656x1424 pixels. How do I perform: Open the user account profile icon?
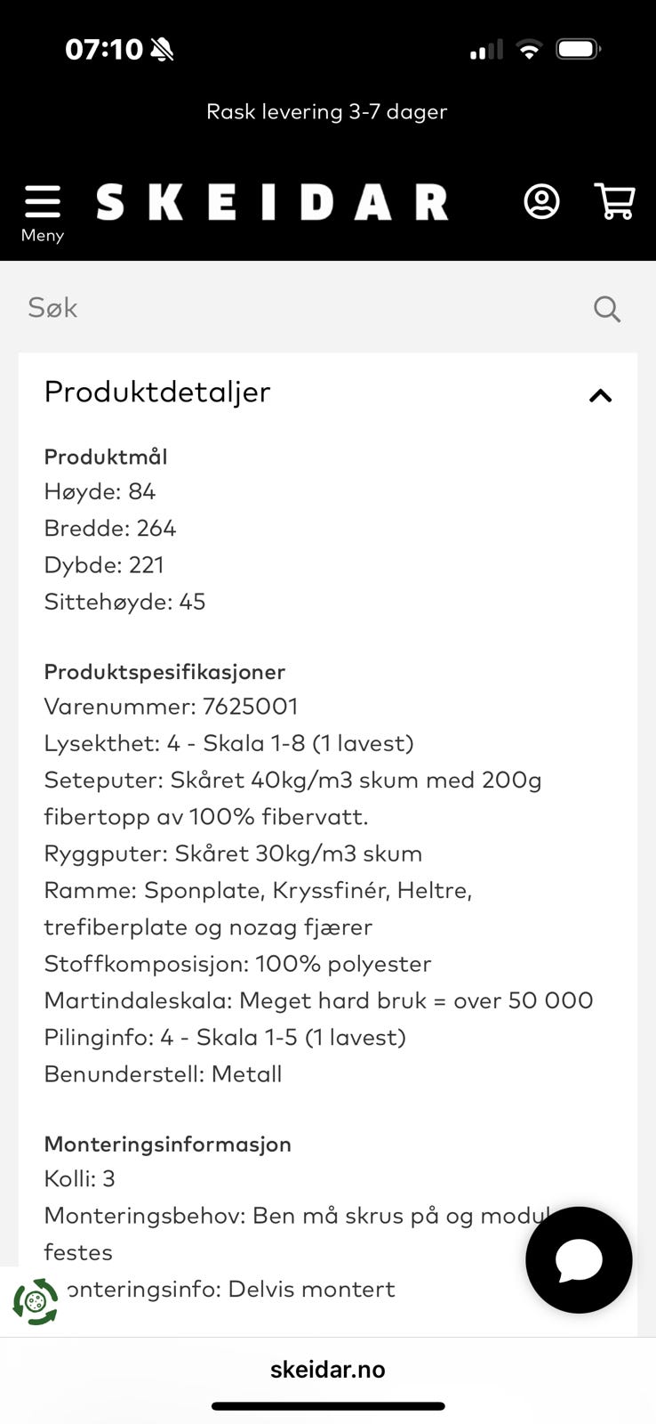[x=541, y=202]
